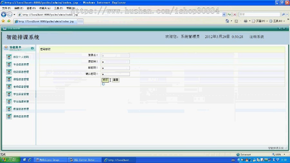The image size is (290, 163).
Task: Click the 重置 reset button
Action: coord(116,80)
